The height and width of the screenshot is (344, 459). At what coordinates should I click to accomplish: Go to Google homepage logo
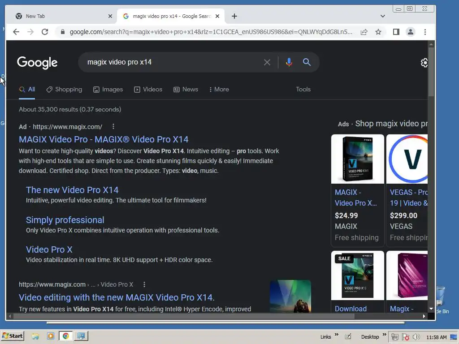click(x=37, y=62)
